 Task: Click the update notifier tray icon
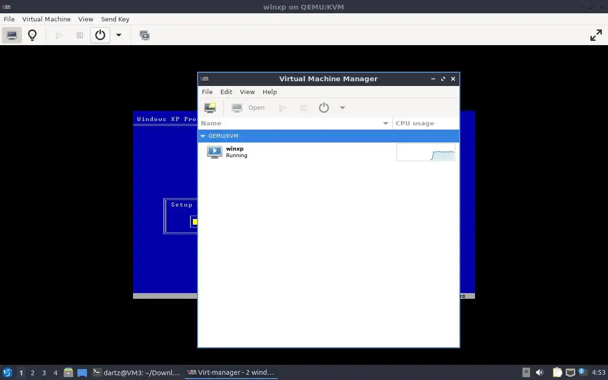tap(583, 372)
